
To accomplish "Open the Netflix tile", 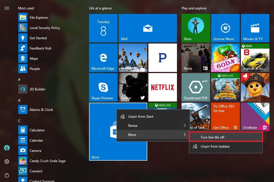I will pyautogui.click(x=162, y=87).
